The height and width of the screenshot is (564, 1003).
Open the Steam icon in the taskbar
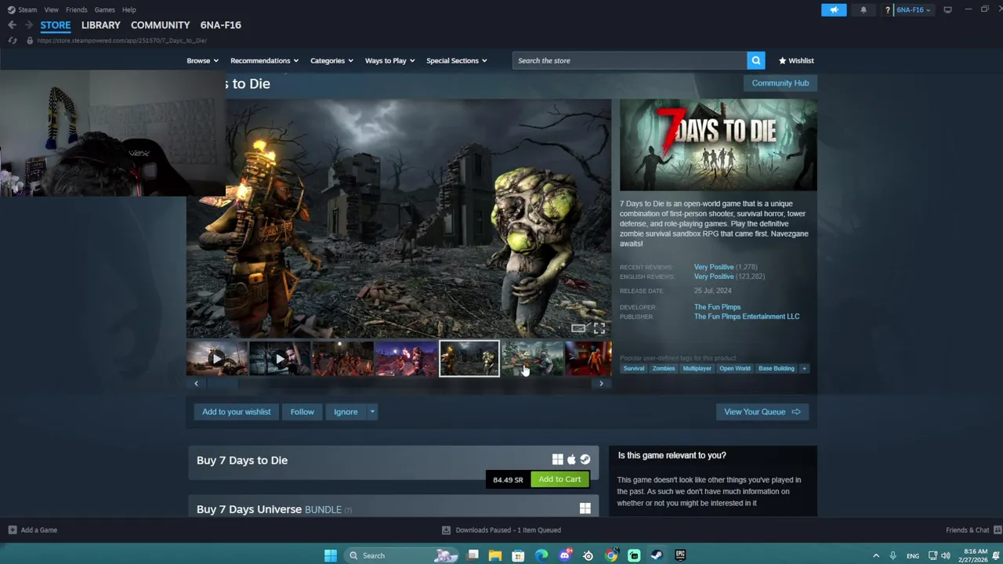657,555
